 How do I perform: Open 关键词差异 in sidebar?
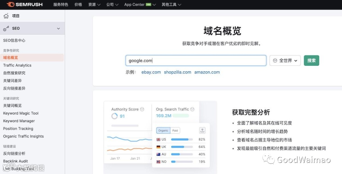12,81
